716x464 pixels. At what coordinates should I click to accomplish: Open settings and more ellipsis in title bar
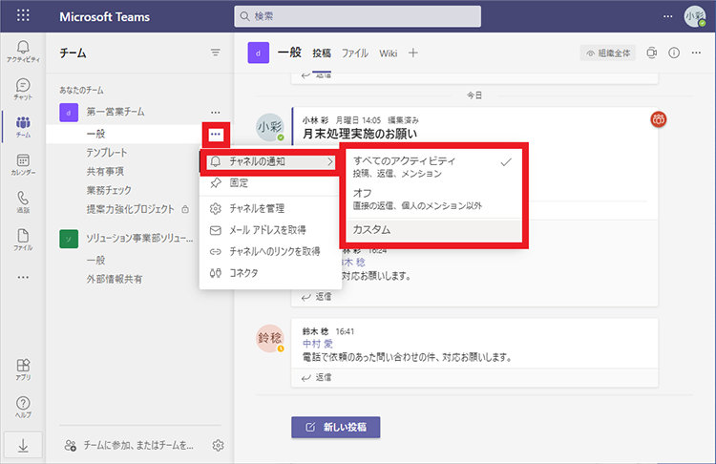click(667, 16)
